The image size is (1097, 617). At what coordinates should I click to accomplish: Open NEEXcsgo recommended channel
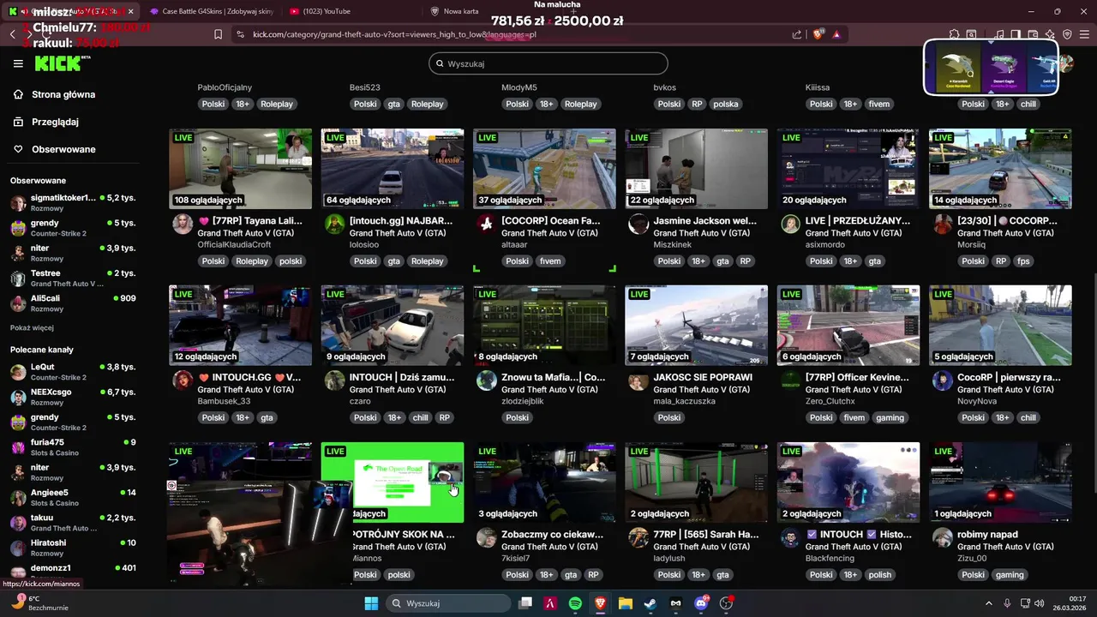tap(72, 397)
